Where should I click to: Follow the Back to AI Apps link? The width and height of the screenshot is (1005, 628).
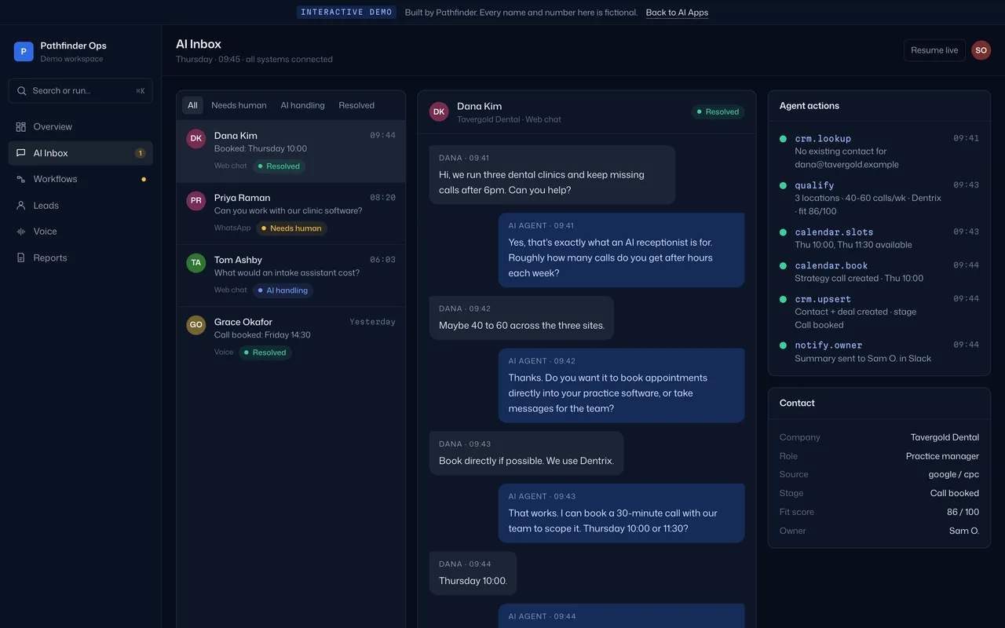click(x=677, y=13)
